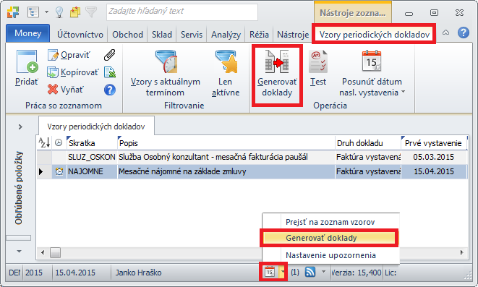Switch to the Analýzy tab
The height and width of the screenshot is (287, 478).
[x=226, y=35]
